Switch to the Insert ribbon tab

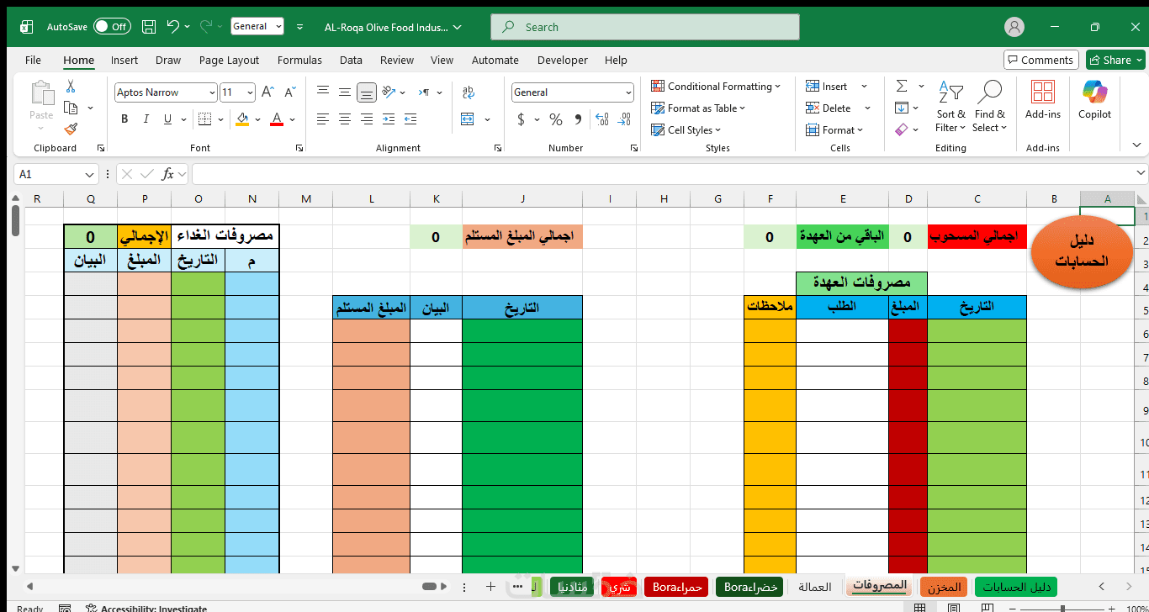(x=124, y=60)
